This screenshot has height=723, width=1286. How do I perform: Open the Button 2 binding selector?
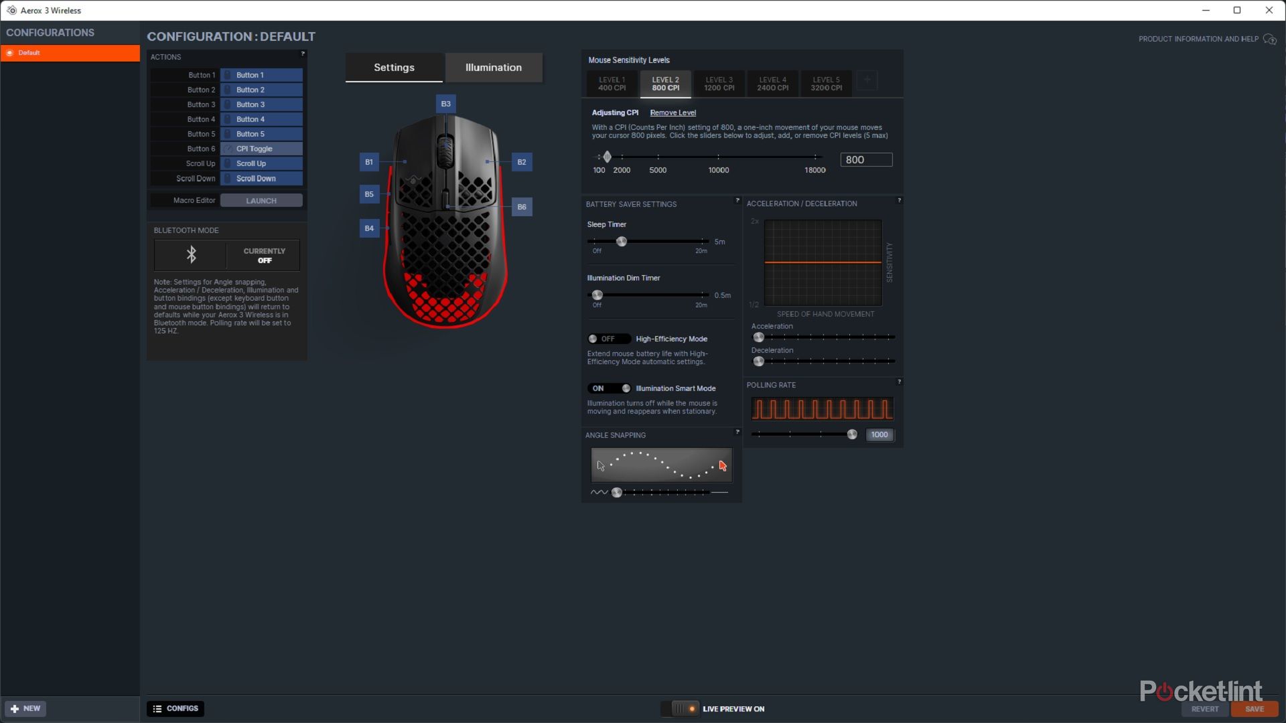click(261, 90)
